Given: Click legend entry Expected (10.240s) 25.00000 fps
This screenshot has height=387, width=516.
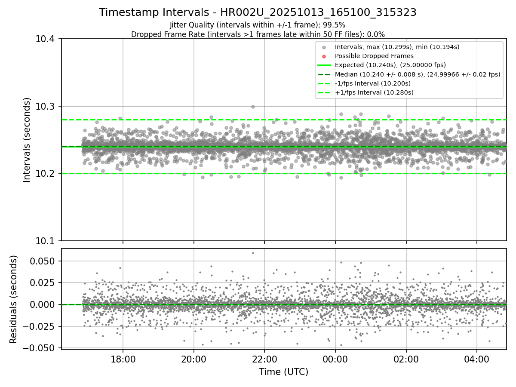Looking at the screenshot, I should pyautogui.click(x=390, y=65).
